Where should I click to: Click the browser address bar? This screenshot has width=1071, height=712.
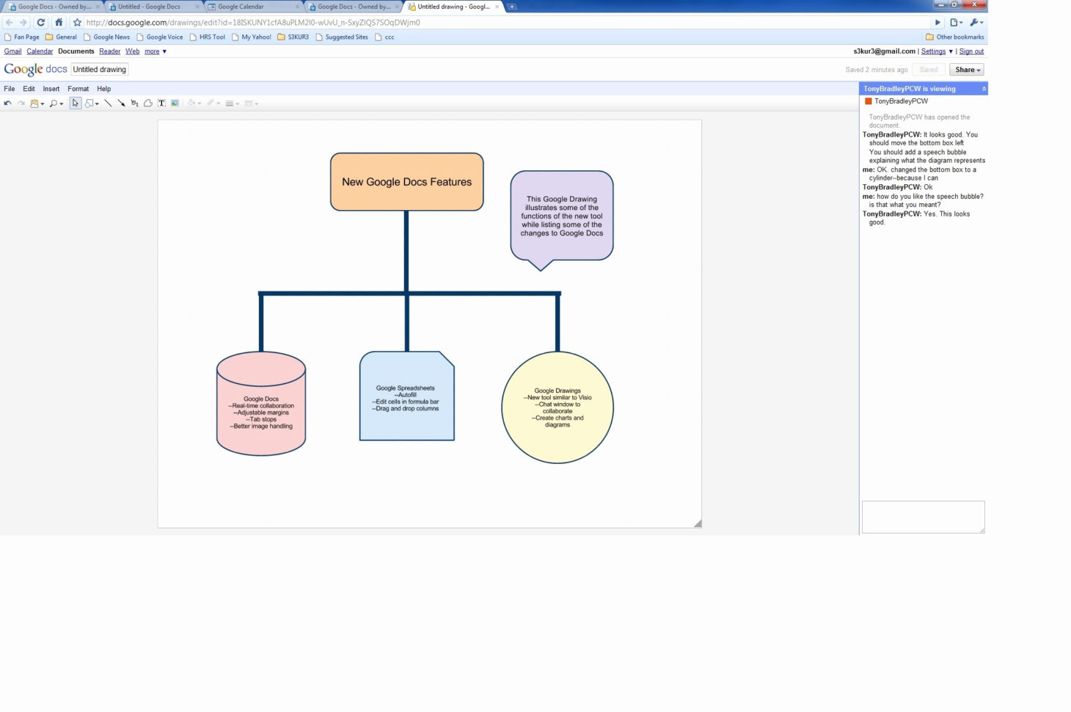click(x=506, y=23)
